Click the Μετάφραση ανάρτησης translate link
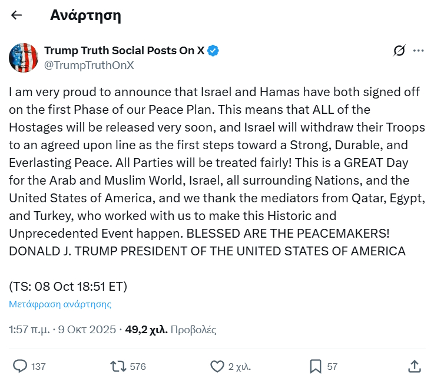This screenshot has height=381, width=434. coord(60,304)
